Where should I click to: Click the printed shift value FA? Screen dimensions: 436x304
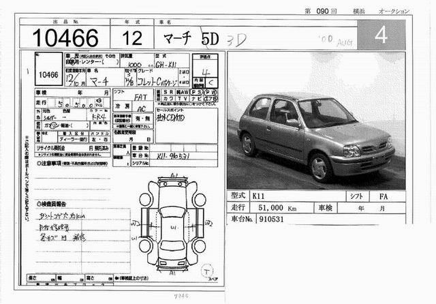click(x=384, y=196)
